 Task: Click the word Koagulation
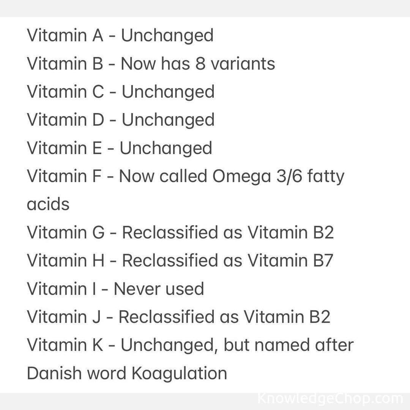tap(179, 373)
